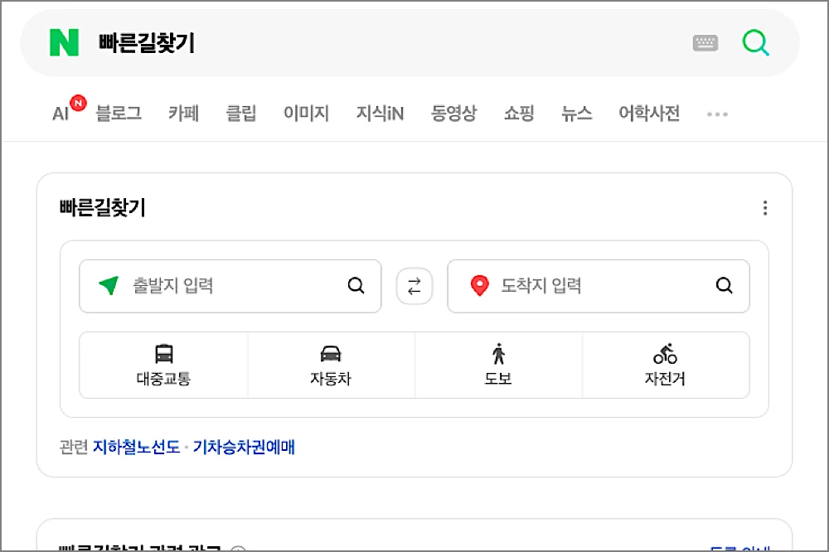Select 자전거 bicycle mode
Image resolution: width=829 pixels, height=552 pixels.
point(665,365)
